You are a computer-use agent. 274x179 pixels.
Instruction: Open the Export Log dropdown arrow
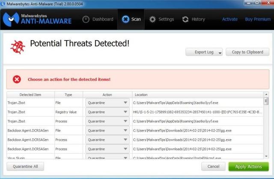coord(220,53)
